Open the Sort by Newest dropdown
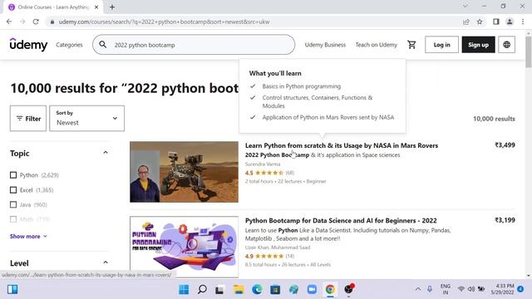532x299 pixels. click(86, 118)
